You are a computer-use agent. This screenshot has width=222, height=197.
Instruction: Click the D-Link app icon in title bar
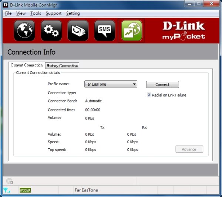(x=5, y=5)
